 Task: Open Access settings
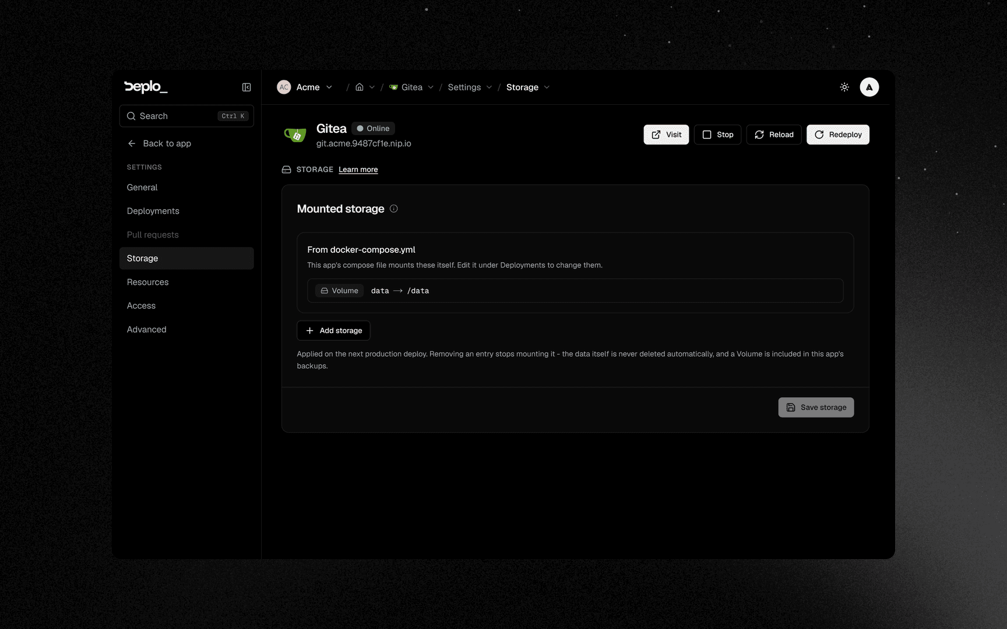point(186,306)
